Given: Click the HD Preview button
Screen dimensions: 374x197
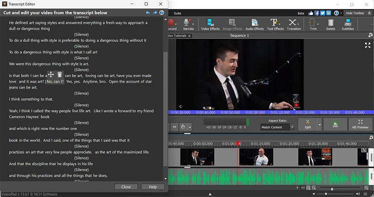Looking at the screenshot, I should (360, 124).
